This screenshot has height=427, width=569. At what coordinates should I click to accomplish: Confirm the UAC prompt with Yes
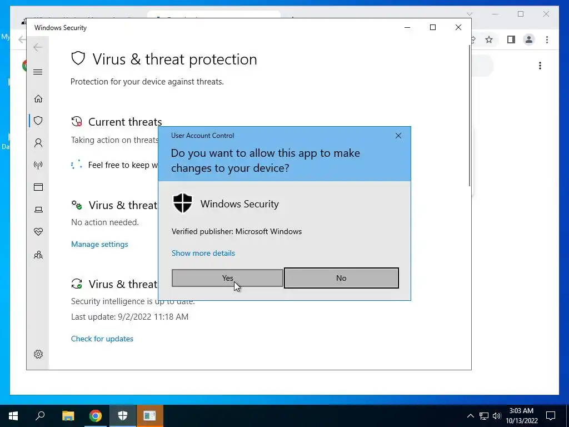tap(227, 278)
